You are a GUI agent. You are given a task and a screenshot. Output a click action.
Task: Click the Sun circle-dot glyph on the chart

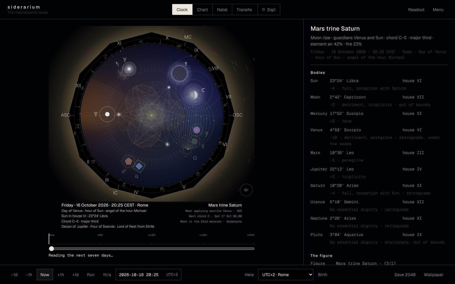tap(195, 158)
